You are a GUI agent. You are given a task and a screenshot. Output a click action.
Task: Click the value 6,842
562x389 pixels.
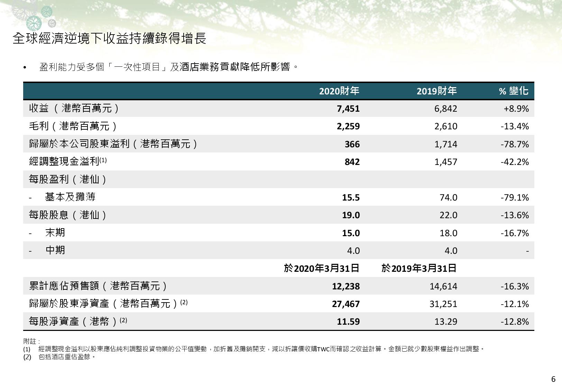pos(446,109)
